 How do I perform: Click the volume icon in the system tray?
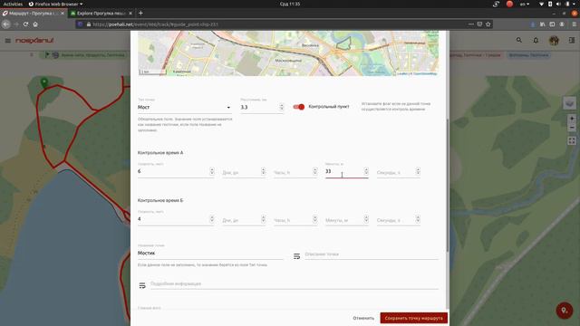tap(558, 4)
